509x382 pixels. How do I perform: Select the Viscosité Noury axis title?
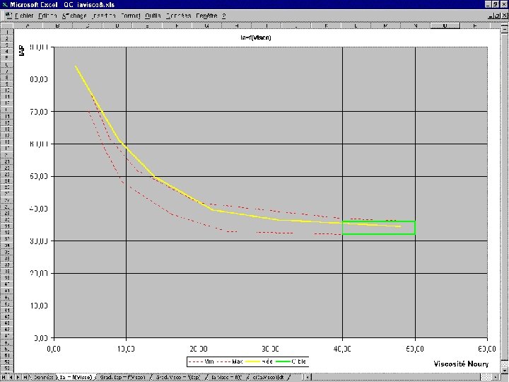[461, 364]
